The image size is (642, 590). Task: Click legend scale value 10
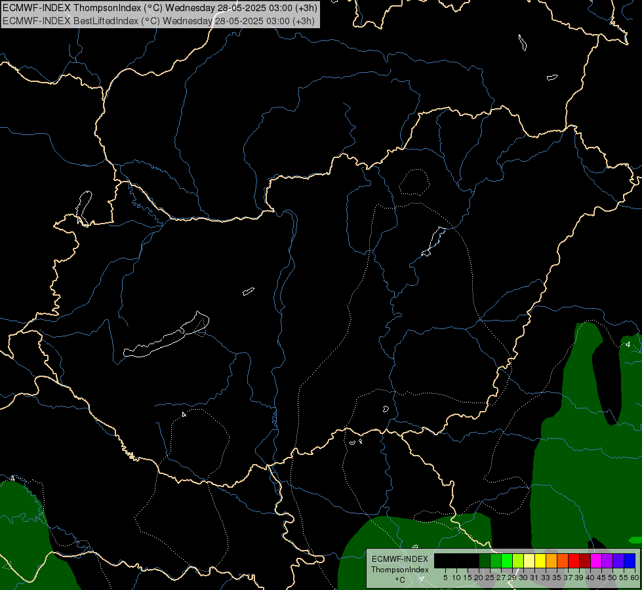pos(456,578)
